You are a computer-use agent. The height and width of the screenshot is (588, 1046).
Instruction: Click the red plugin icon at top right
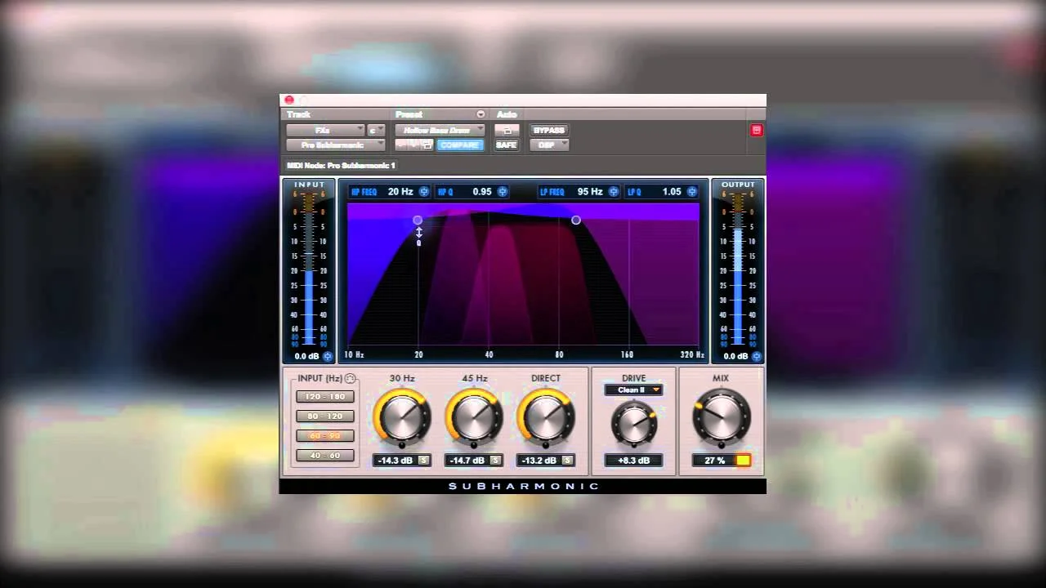coord(756,130)
